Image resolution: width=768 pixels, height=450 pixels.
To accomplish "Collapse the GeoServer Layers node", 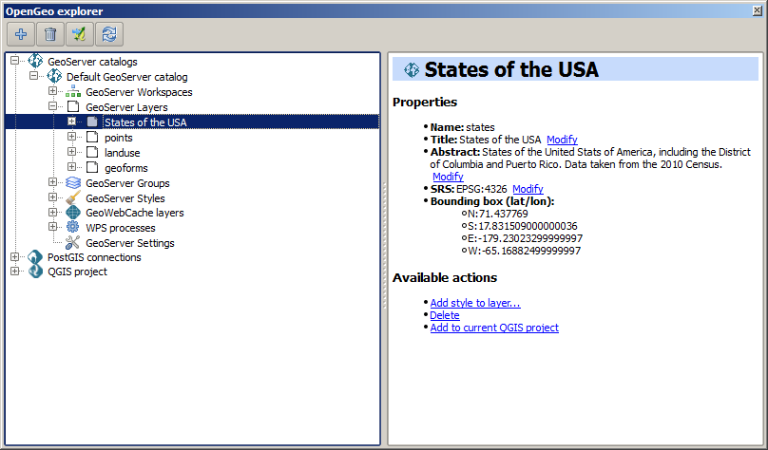I will (x=53, y=107).
